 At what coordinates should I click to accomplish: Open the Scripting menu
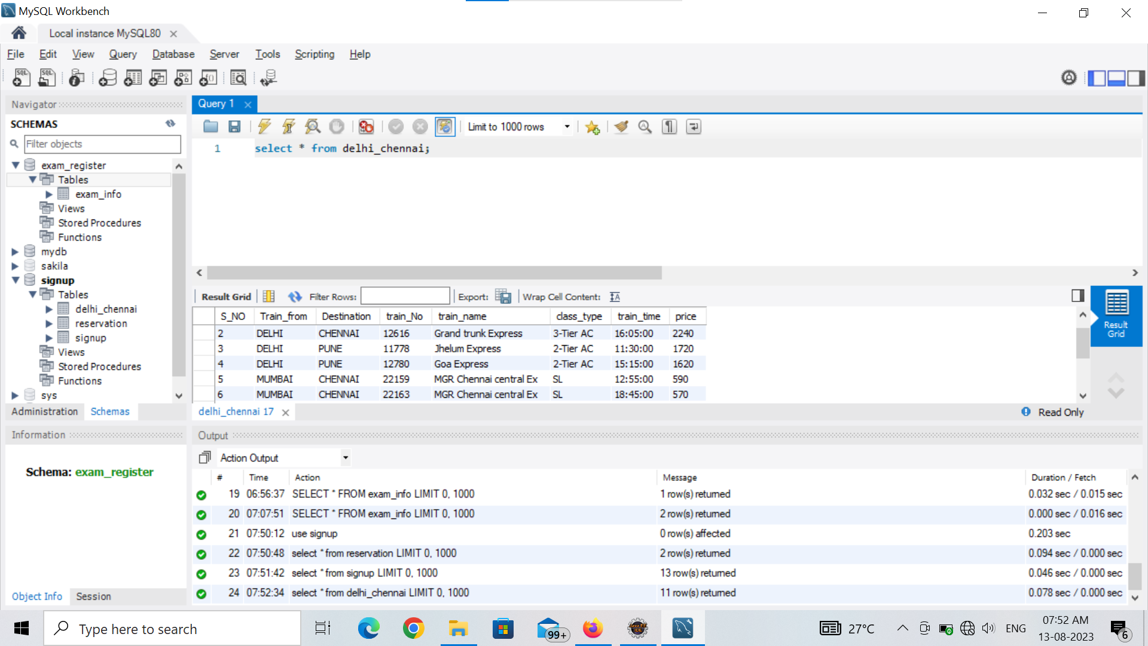tap(315, 54)
